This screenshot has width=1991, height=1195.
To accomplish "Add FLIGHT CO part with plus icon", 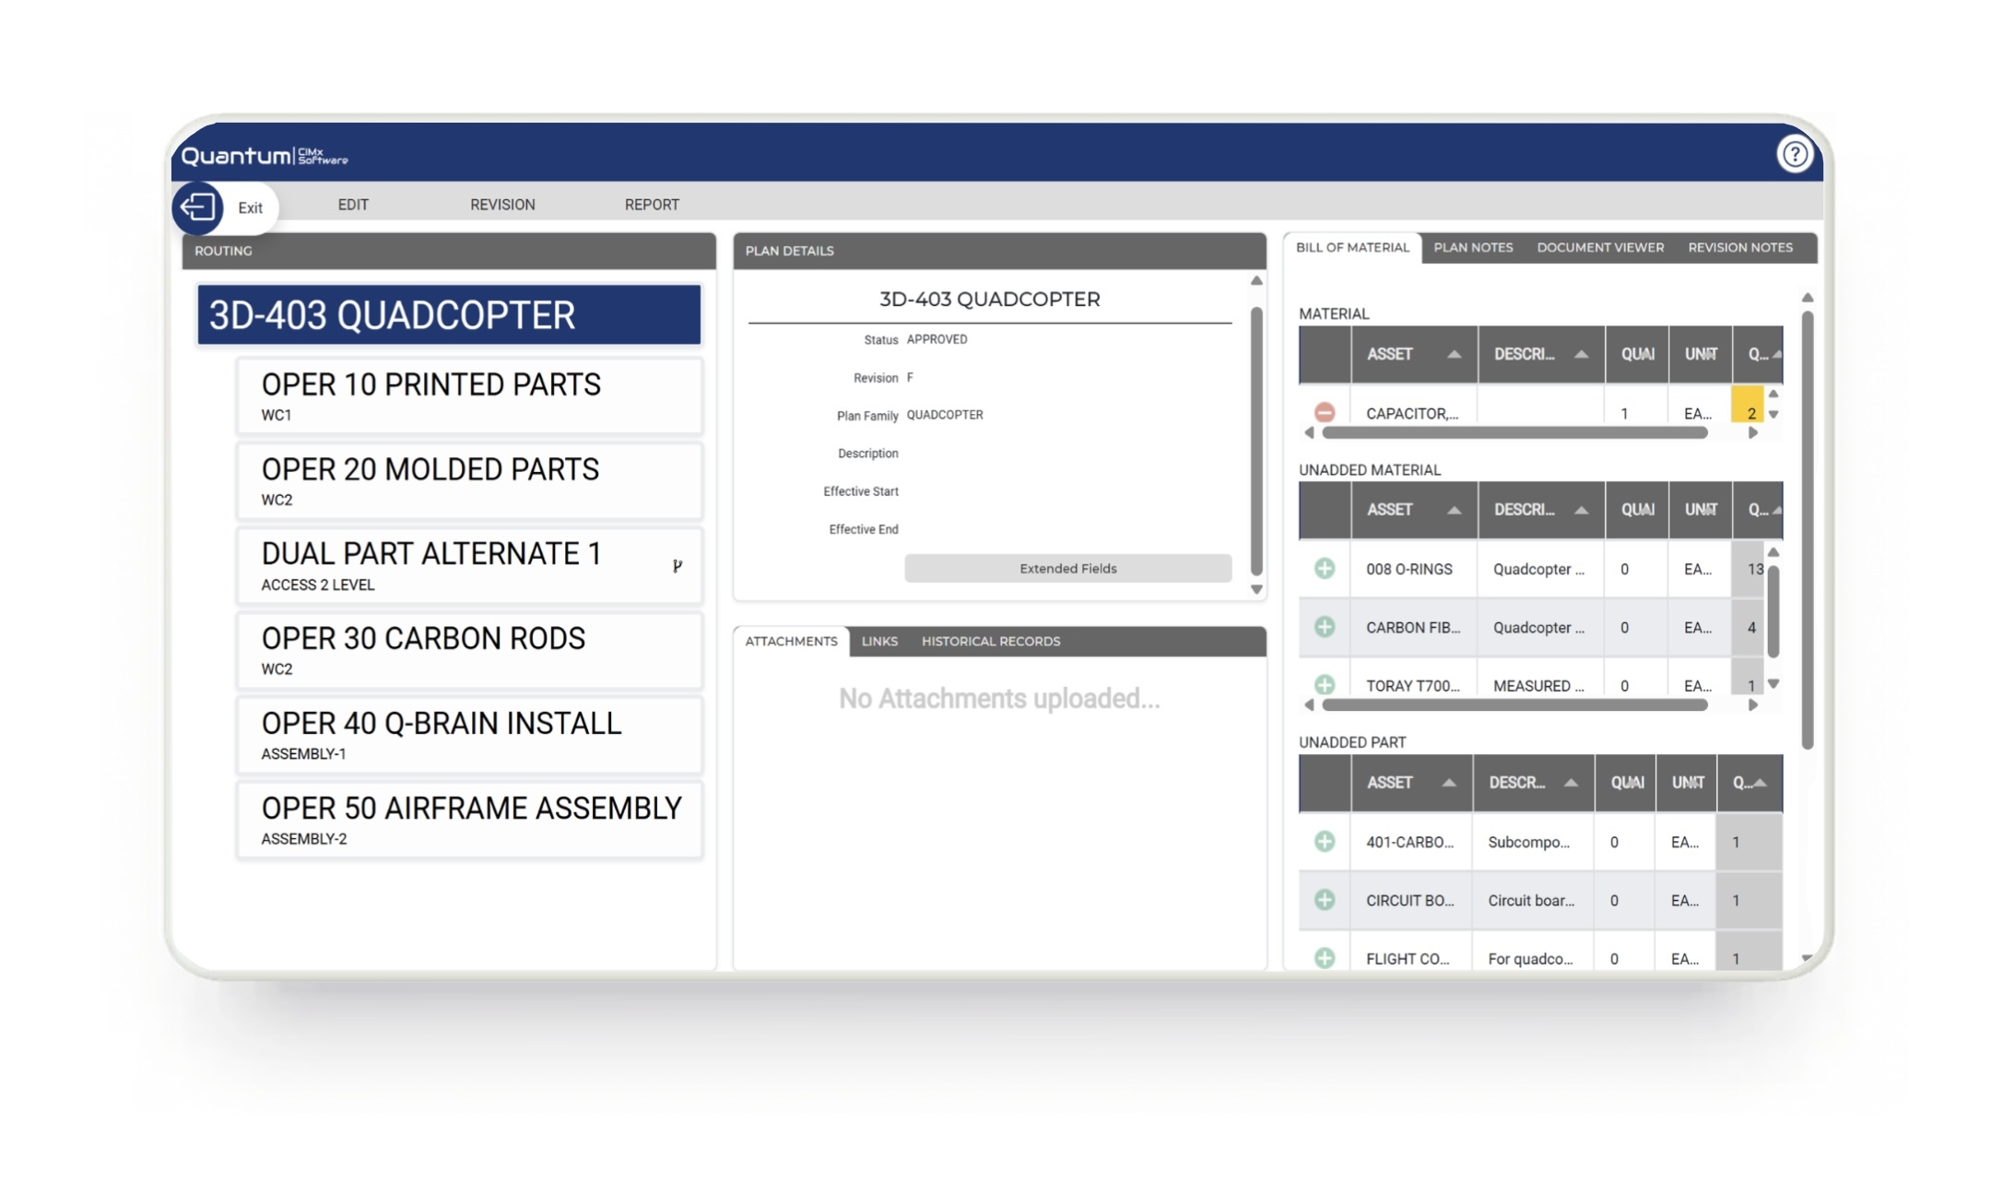I will point(1324,958).
